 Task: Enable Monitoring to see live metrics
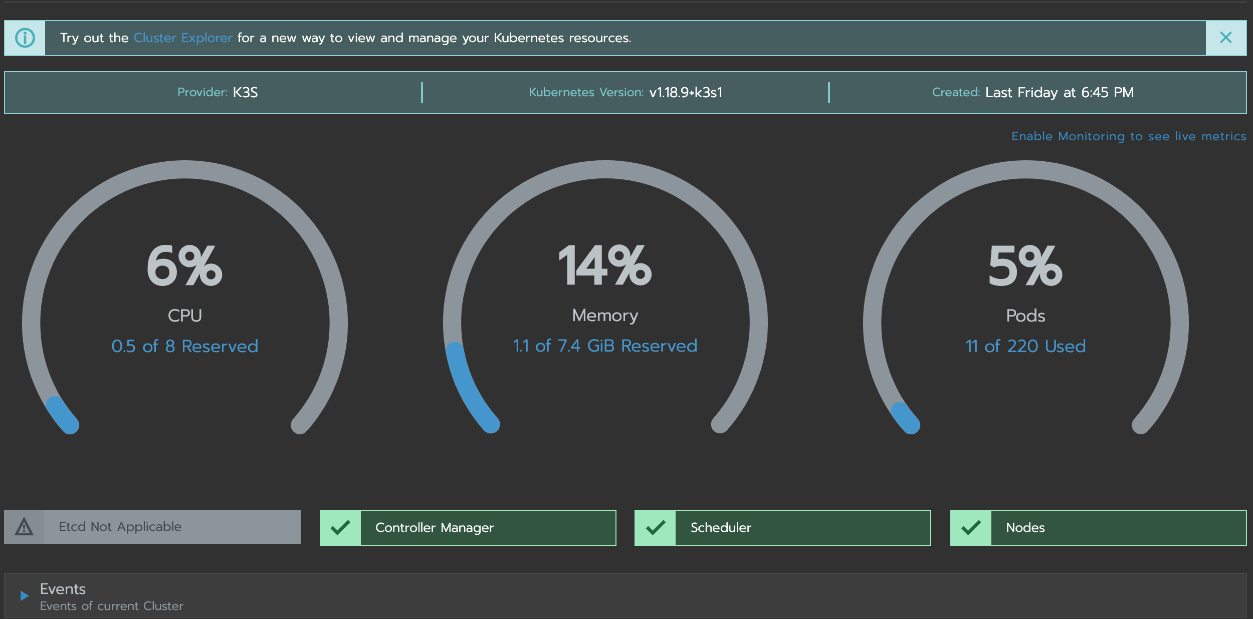pyautogui.click(x=1128, y=136)
